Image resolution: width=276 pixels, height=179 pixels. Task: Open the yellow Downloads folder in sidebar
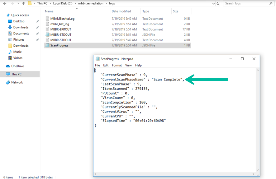coord(21,46)
